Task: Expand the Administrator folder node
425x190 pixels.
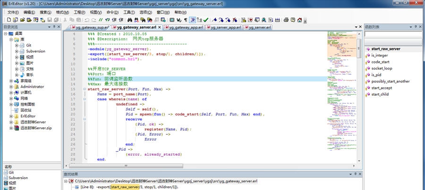Action: 11,87
